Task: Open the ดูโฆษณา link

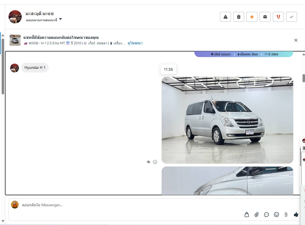Action: pos(135,43)
